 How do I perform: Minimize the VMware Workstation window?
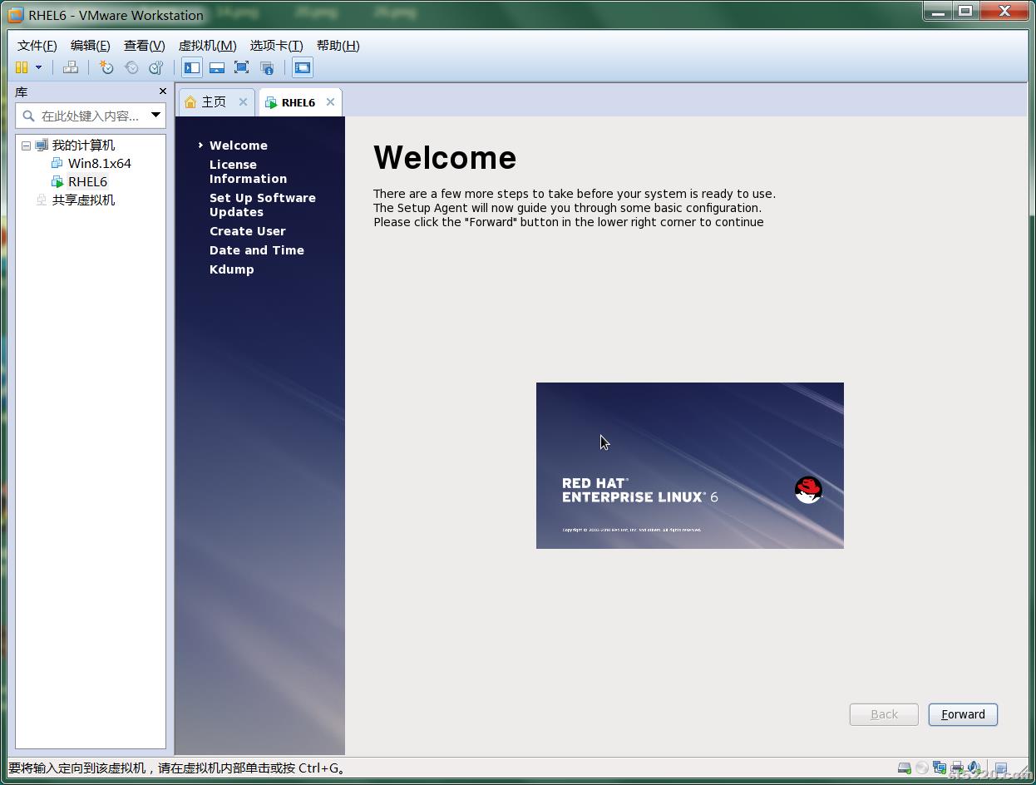point(938,12)
